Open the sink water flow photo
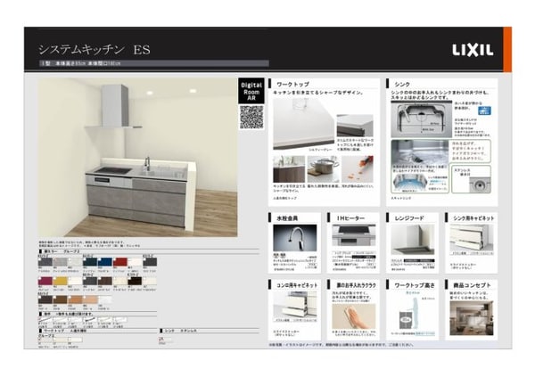 tap(420, 152)
